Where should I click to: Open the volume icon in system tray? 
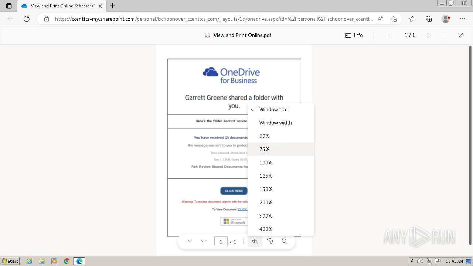tap(420, 261)
